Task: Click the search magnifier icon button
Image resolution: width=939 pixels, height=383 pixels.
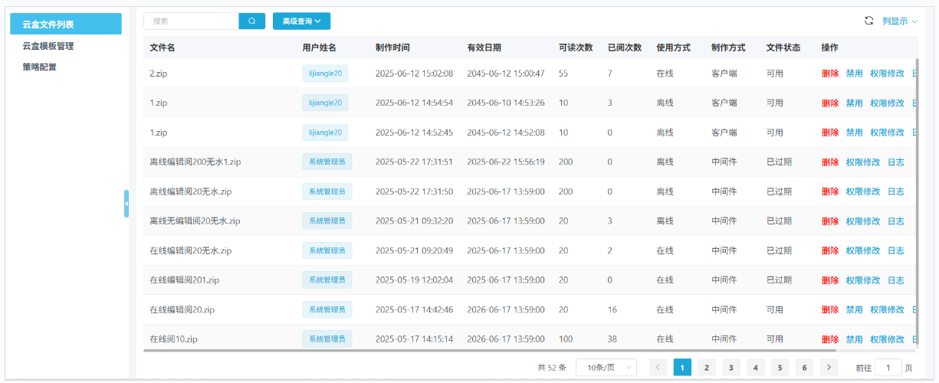Action: [251, 21]
